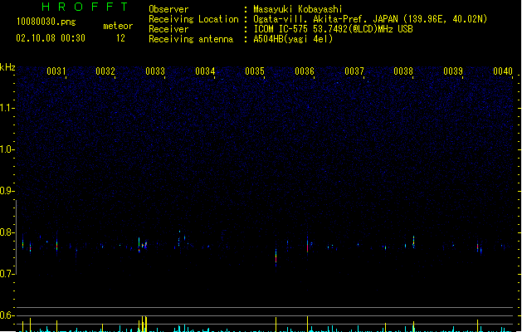The height and width of the screenshot is (332, 522).
Task: Click the 0034 time marker
Action: [x=205, y=71]
